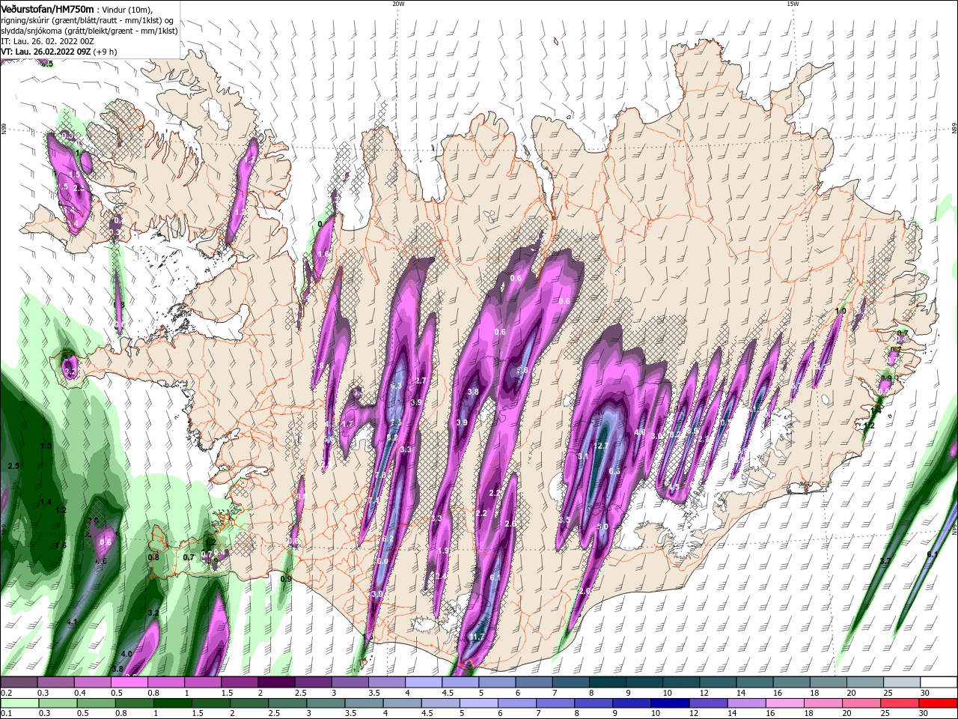Viewport: 958px width, 719px height.
Task: Click the palest green 0.1–0.3 swatch, lower legend
Action: coord(19,703)
